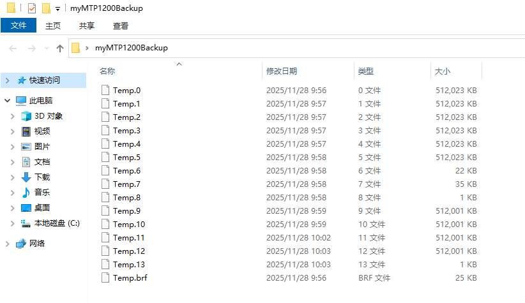Select the 音乐 music icon in sidebar

[x=26, y=193]
